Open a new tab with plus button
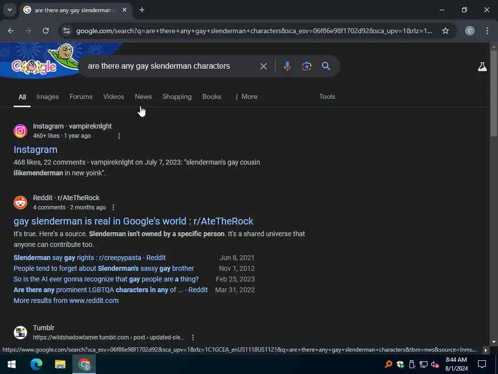The width and height of the screenshot is (498, 374). [142, 10]
